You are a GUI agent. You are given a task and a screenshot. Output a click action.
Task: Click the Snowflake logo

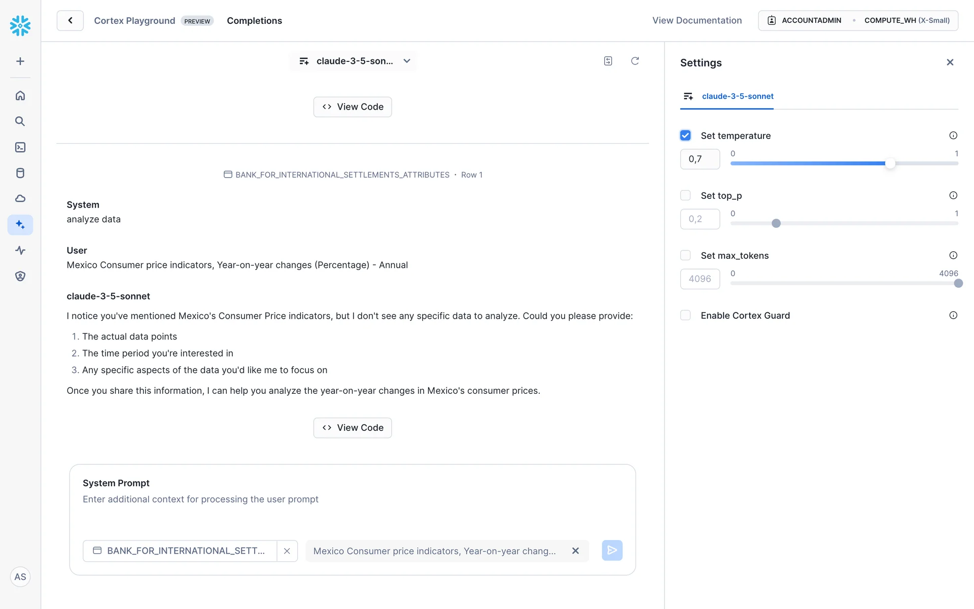pos(20,25)
